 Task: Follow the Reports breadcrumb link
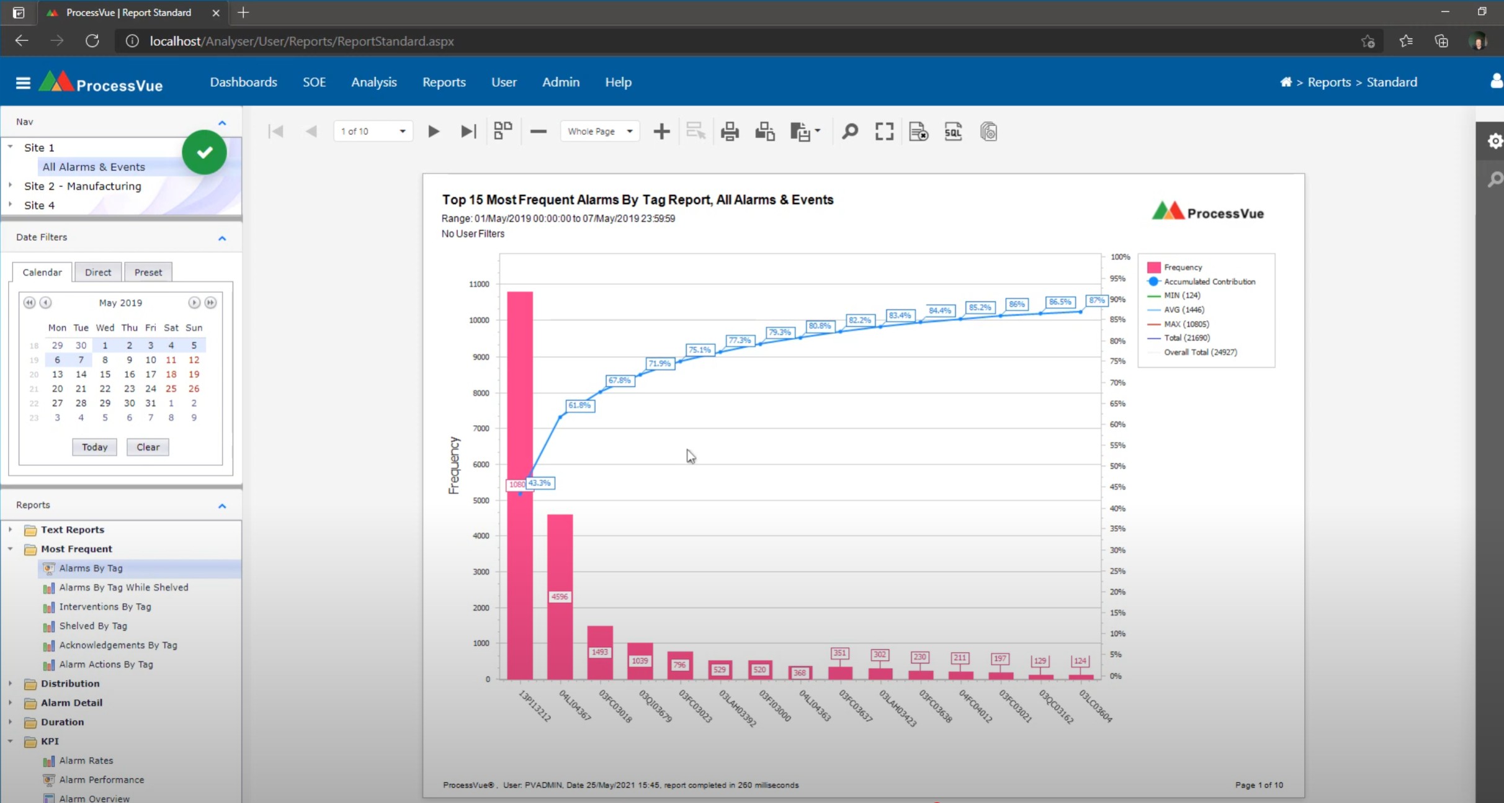[x=1329, y=82]
